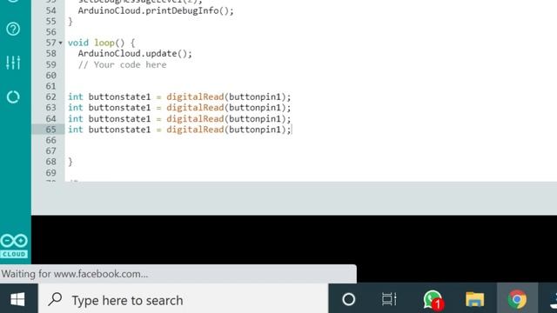The width and height of the screenshot is (557, 313).
Task: Select line number 64 in gutter
Action: (50, 118)
